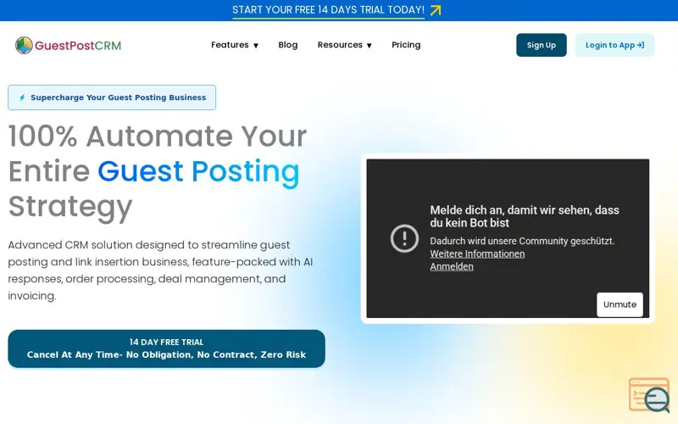Open the Features menu
This screenshot has width=678, height=424.
click(235, 45)
